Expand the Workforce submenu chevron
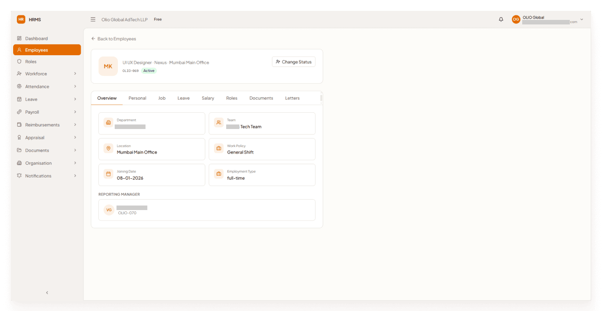The image size is (602, 311). click(x=75, y=74)
